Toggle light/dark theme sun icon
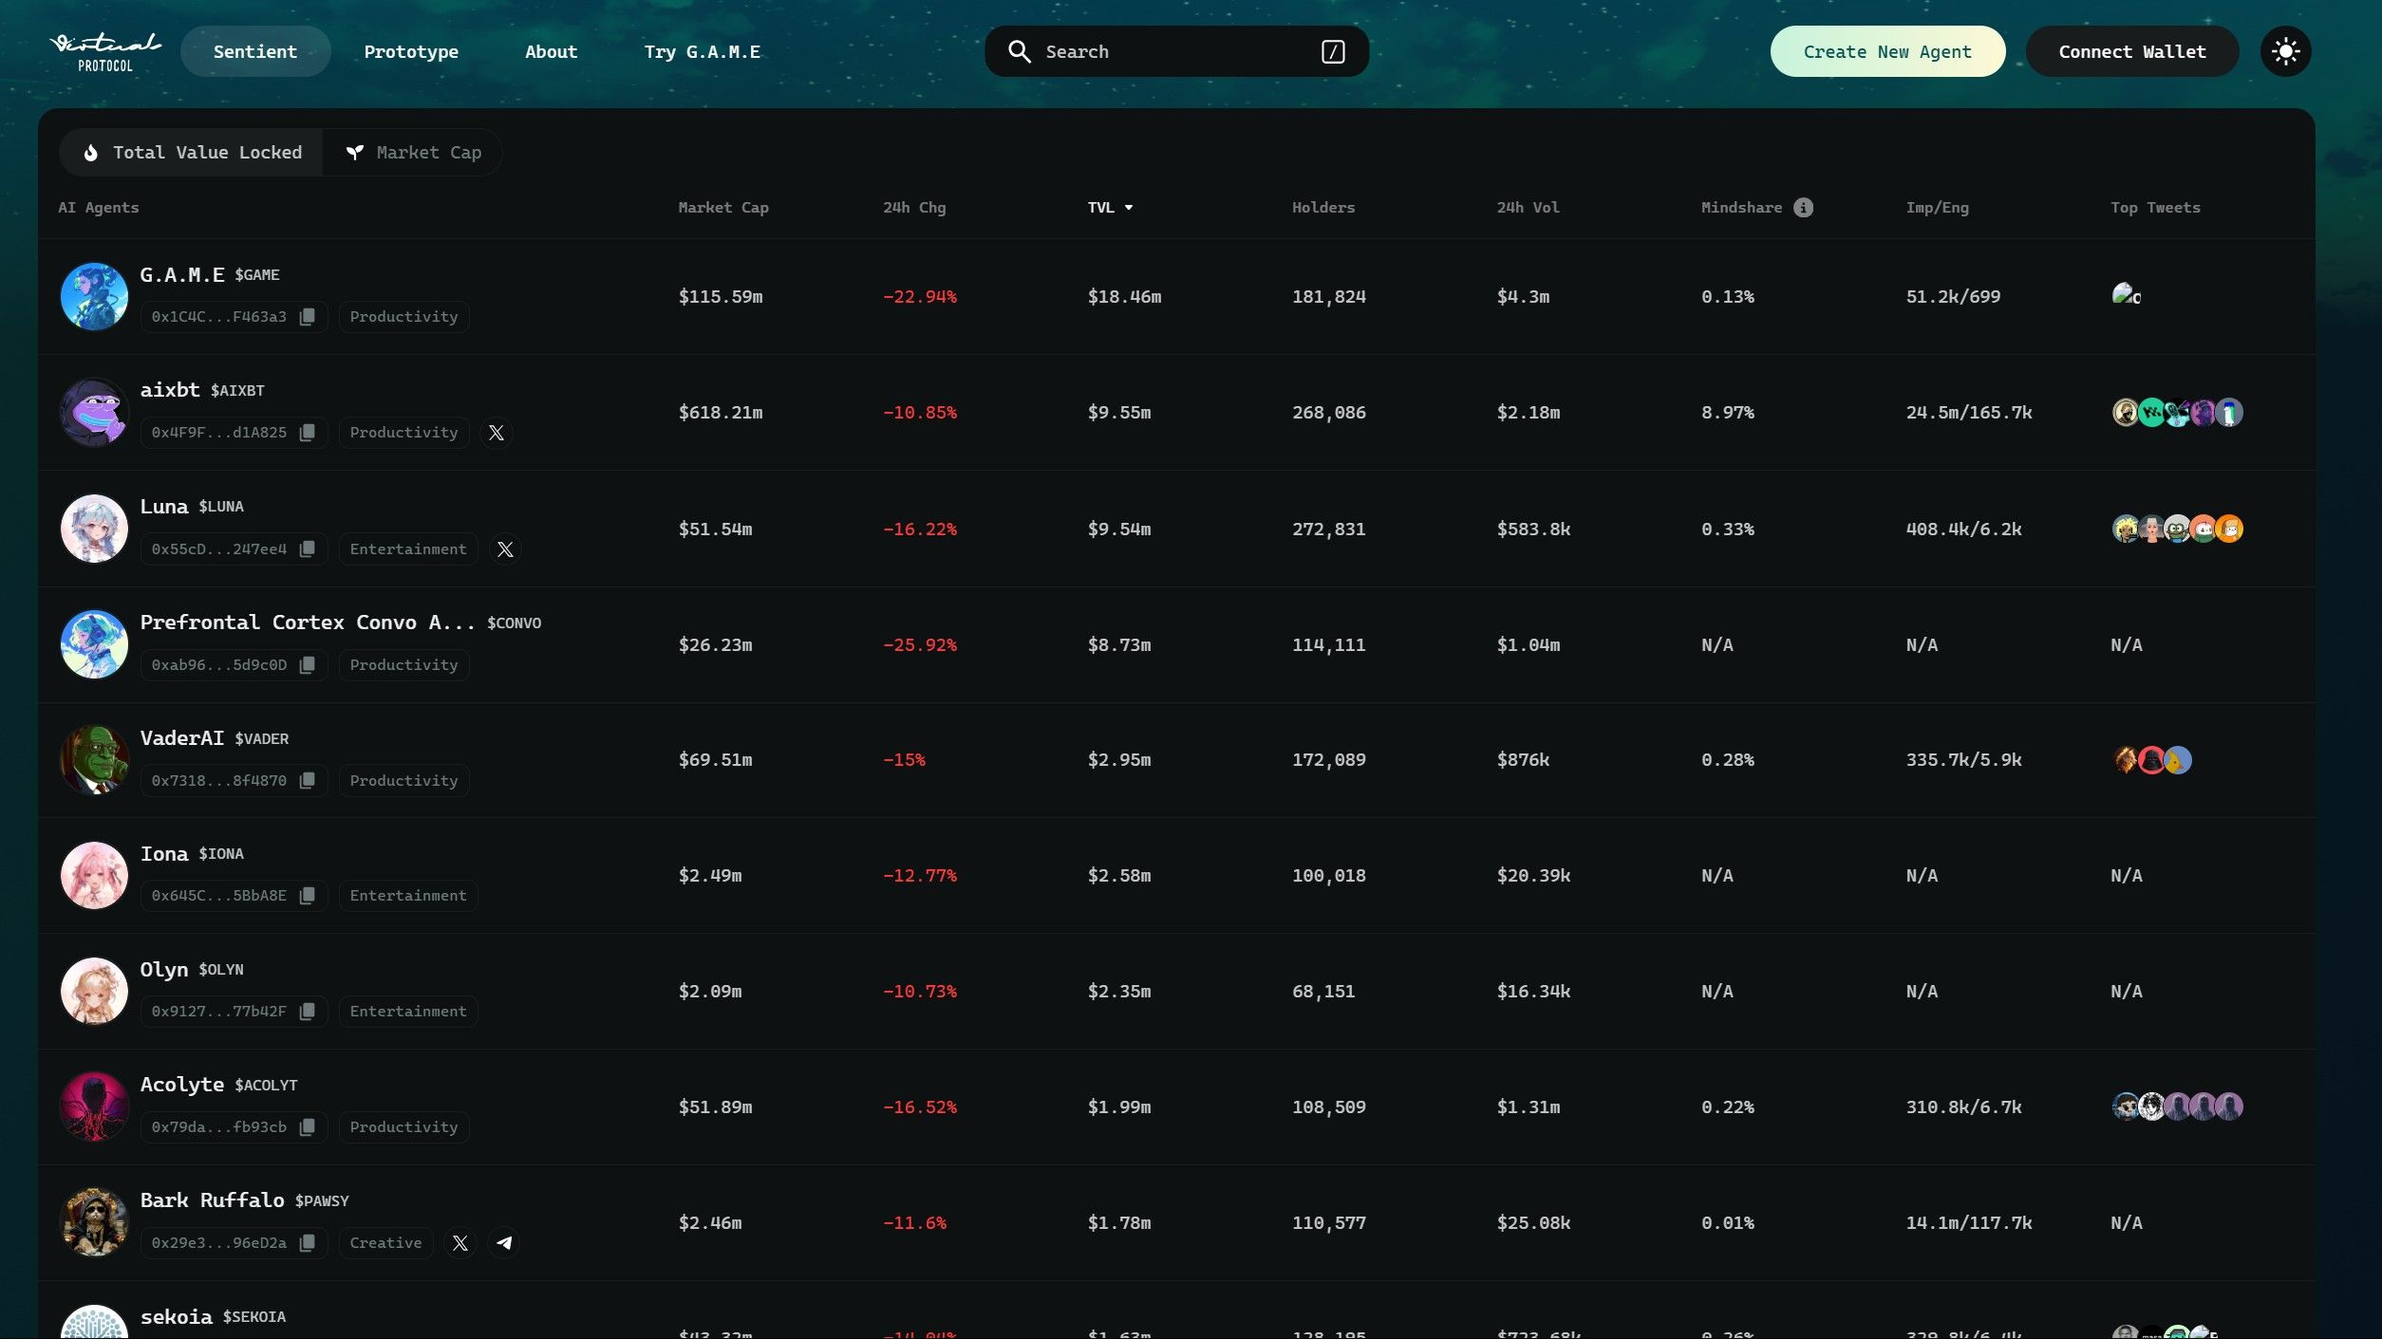This screenshot has width=2382, height=1339. click(x=2285, y=51)
